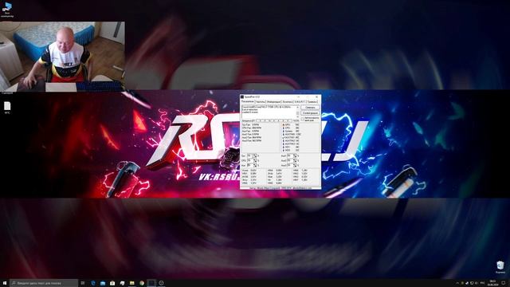
Task: Open SpeedFan Конфигурация button
Action: (310, 113)
